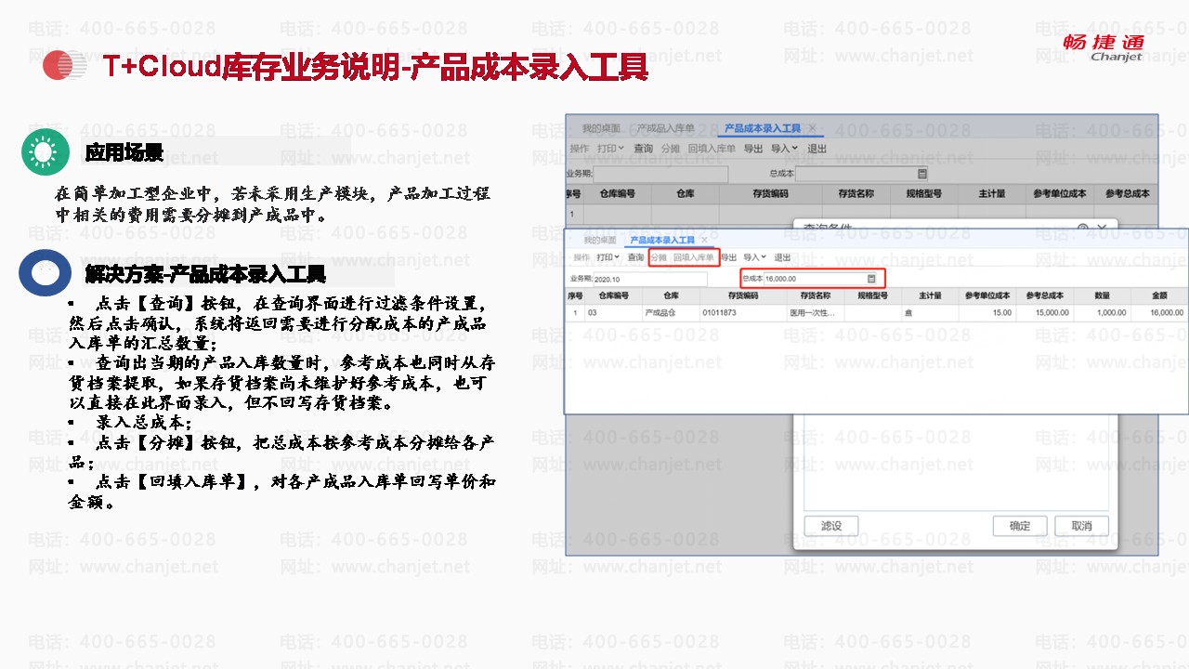1189x669 pixels.
Task: Click the calculator icon beside 16,000.00
Action: click(871, 279)
